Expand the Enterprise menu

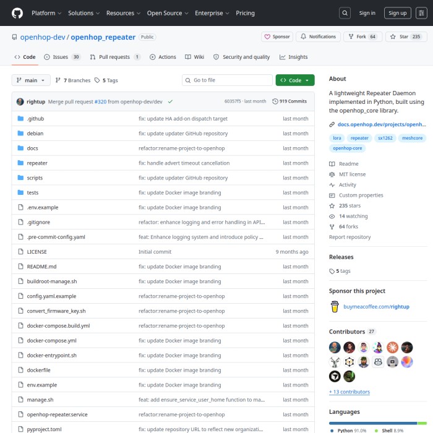coord(212,13)
